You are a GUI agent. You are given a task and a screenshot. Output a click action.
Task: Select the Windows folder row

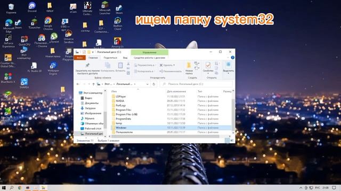(x=171, y=128)
